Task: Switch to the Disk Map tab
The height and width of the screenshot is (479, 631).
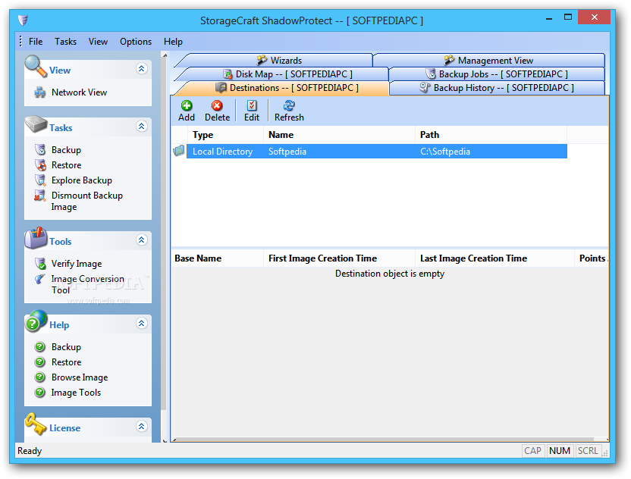Action: [x=287, y=74]
